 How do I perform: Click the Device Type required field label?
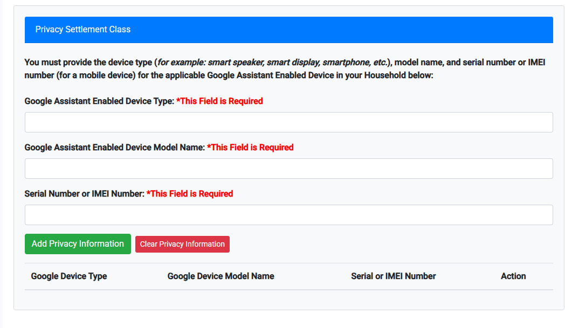click(144, 101)
